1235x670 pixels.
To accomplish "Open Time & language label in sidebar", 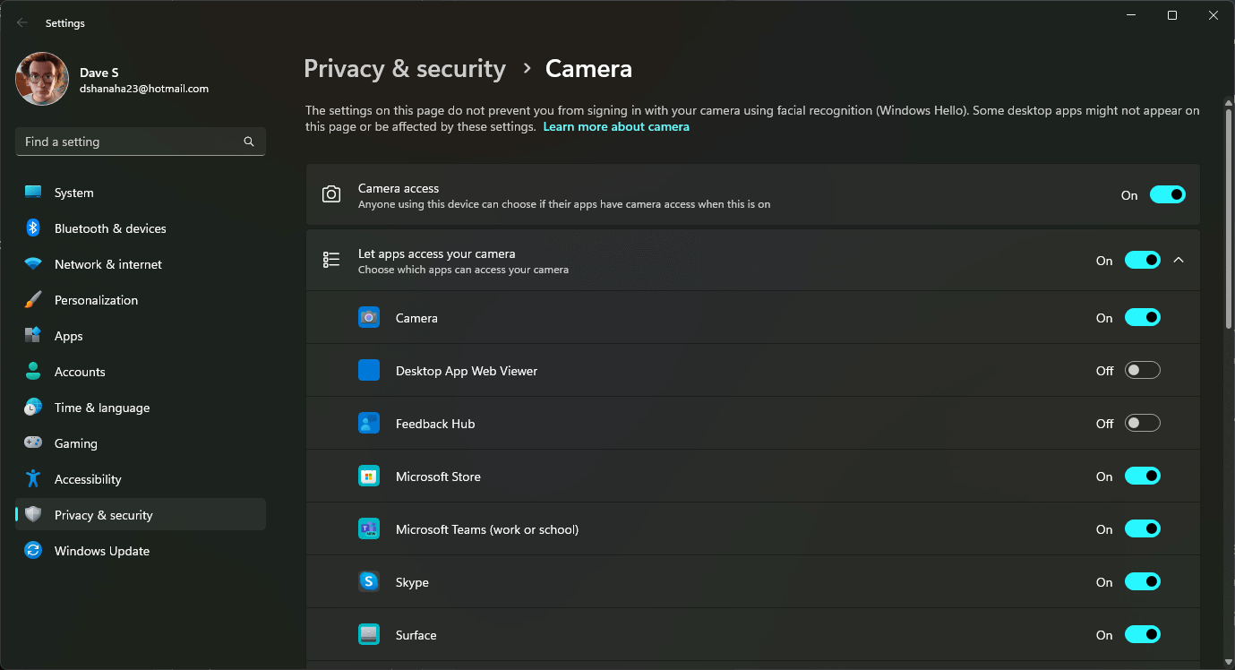I will [x=102, y=408].
